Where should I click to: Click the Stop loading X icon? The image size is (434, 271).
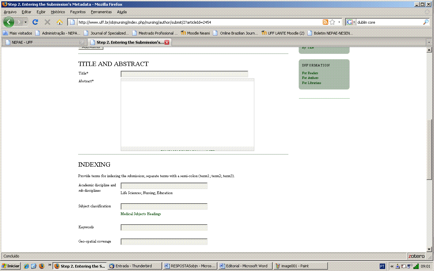[x=47, y=22]
